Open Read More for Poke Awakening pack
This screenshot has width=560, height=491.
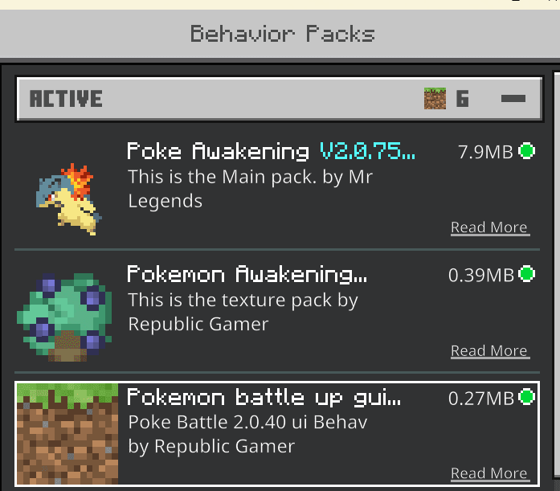(x=490, y=228)
